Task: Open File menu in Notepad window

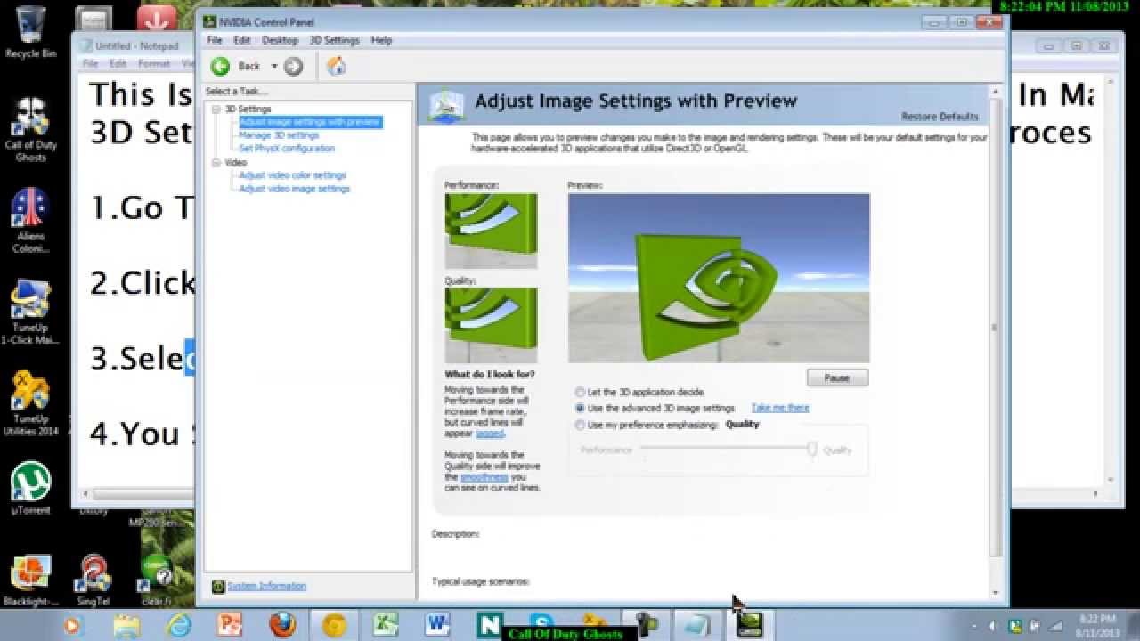Action: [90, 64]
